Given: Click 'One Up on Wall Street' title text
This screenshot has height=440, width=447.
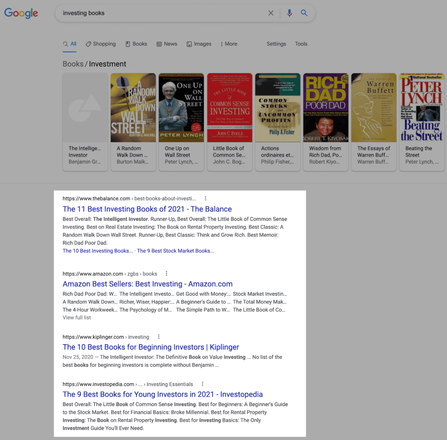Looking at the screenshot, I should [177, 152].
